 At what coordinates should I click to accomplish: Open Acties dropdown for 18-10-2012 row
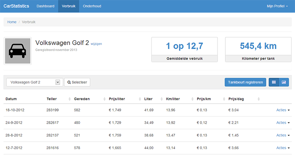click(283, 110)
